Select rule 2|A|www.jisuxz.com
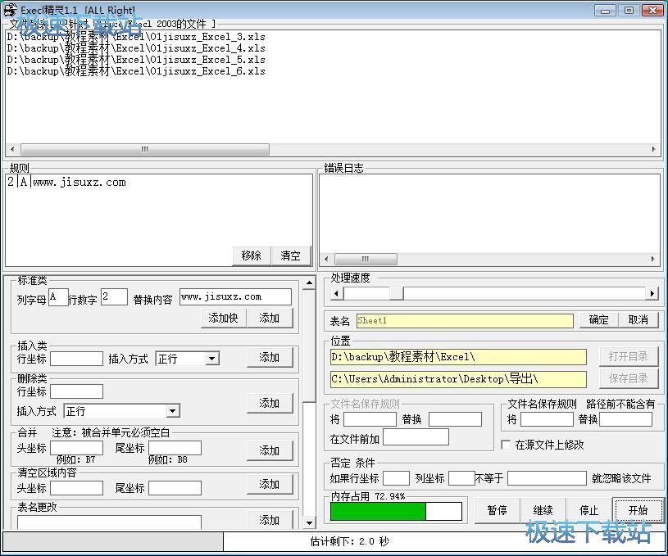 tap(66, 183)
